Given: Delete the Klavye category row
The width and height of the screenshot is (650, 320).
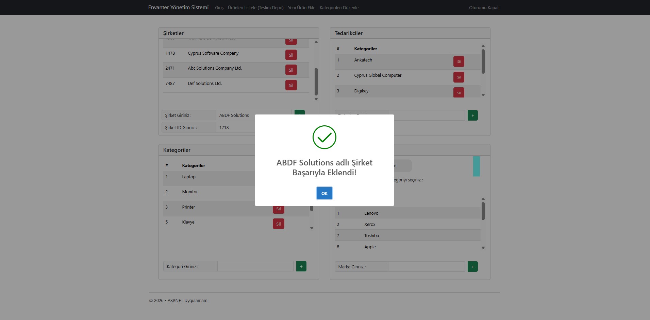Looking at the screenshot, I should coord(278,224).
